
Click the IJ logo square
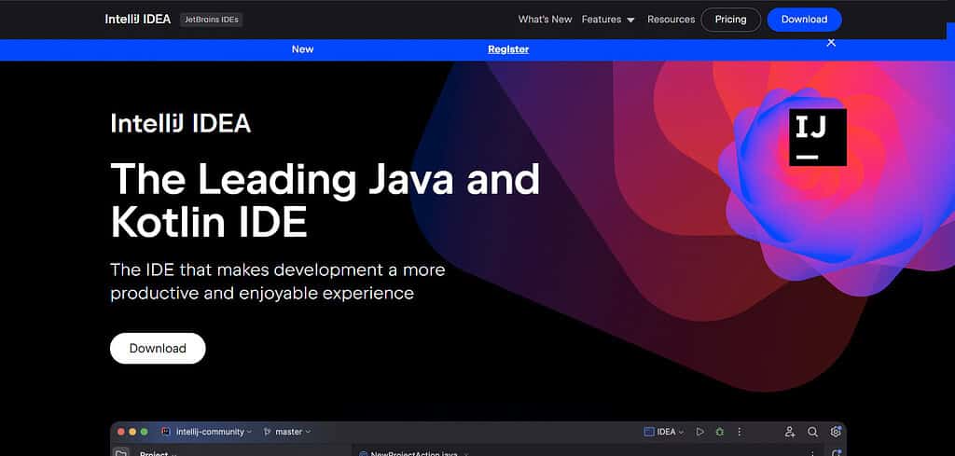(817, 138)
